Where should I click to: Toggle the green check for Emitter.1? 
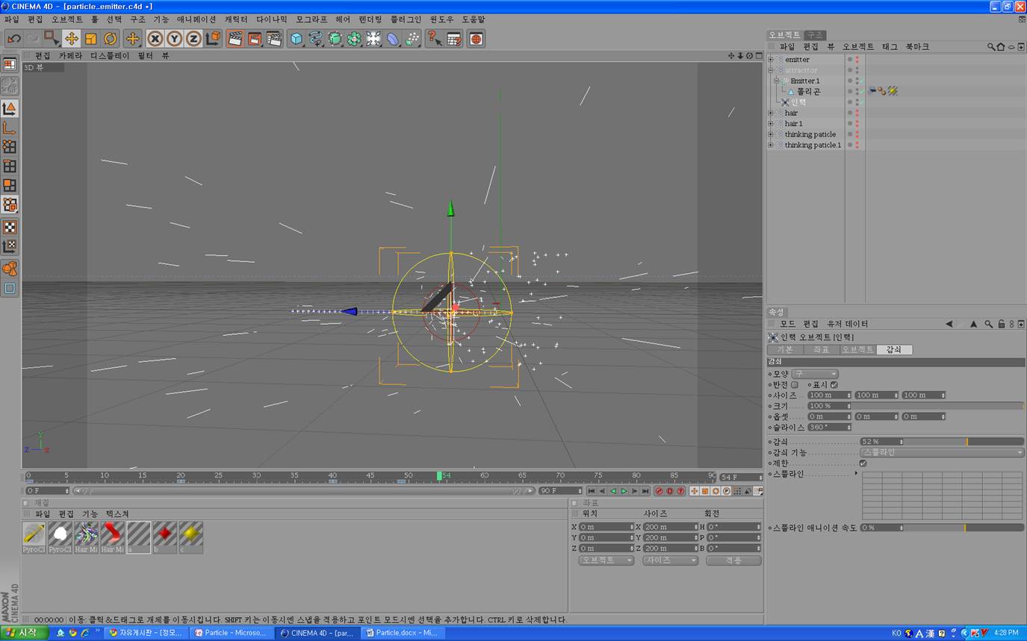pos(862,81)
